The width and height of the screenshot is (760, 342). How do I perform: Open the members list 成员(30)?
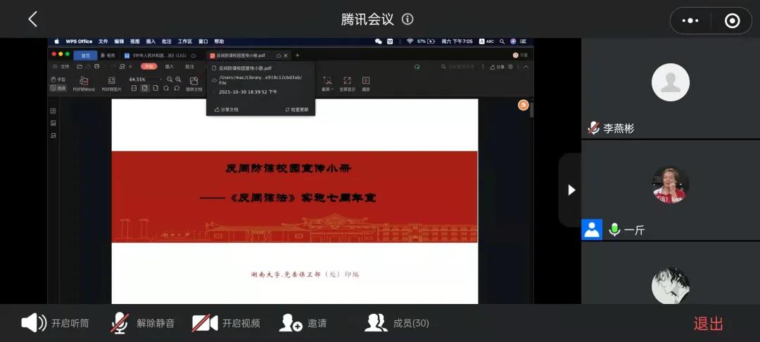coord(397,323)
